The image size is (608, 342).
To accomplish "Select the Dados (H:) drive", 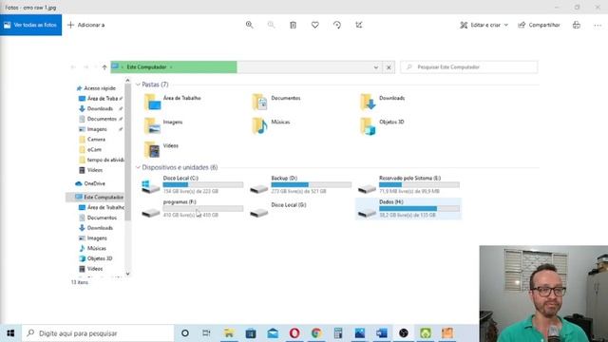I will [408, 209].
